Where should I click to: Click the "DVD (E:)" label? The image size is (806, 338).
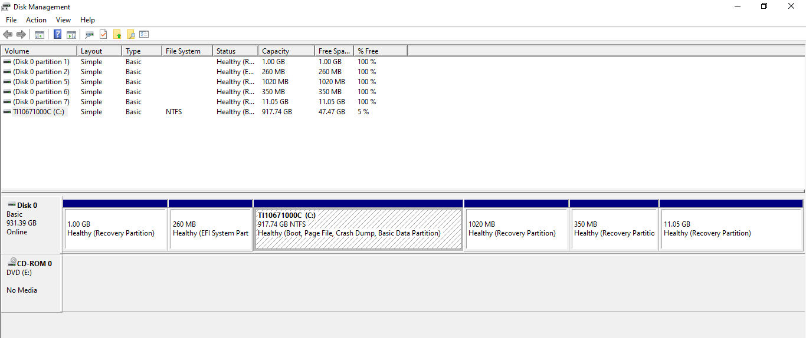pos(19,273)
